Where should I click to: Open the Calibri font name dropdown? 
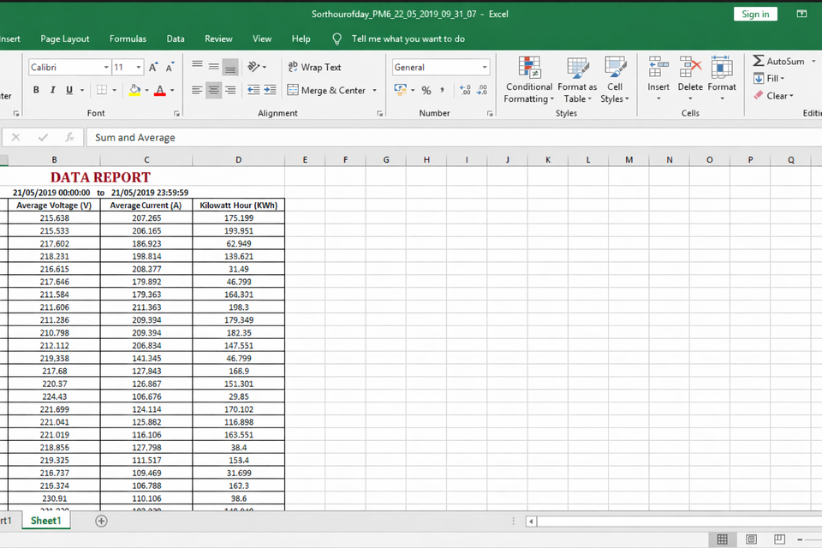[106, 67]
